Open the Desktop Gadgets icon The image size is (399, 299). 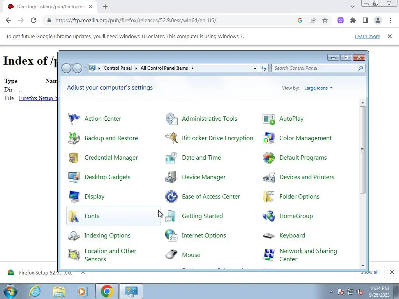74,177
